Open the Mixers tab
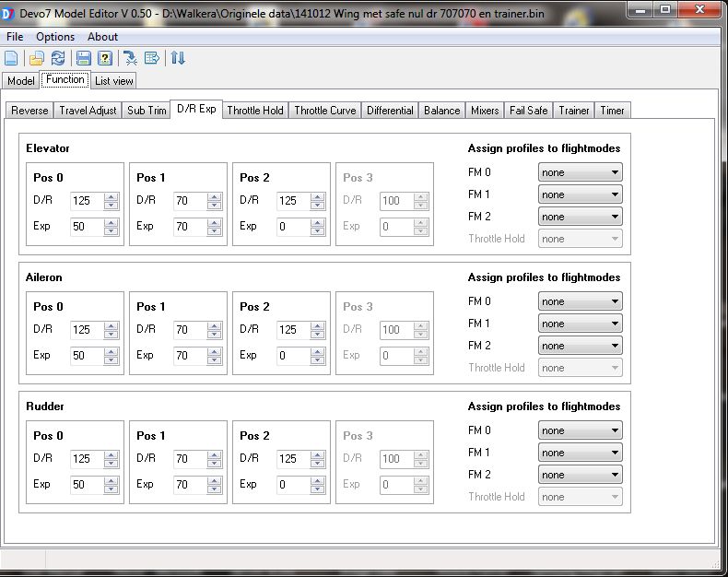Image resolution: width=728 pixels, height=577 pixels. (485, 111)
